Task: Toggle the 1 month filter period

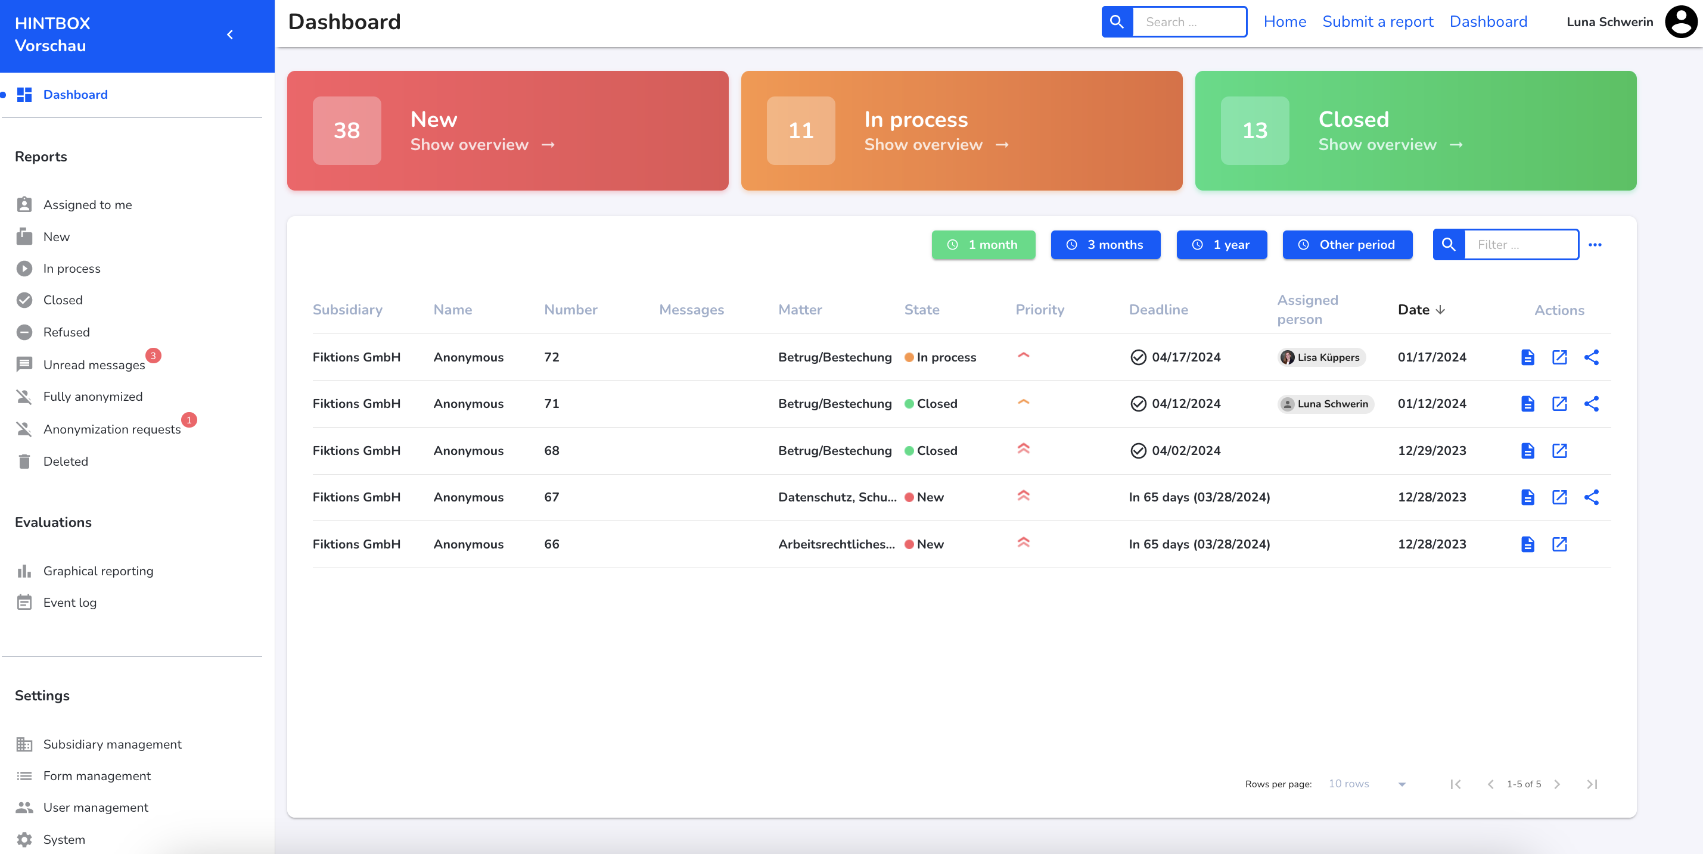Action: [x=983, y=244]
